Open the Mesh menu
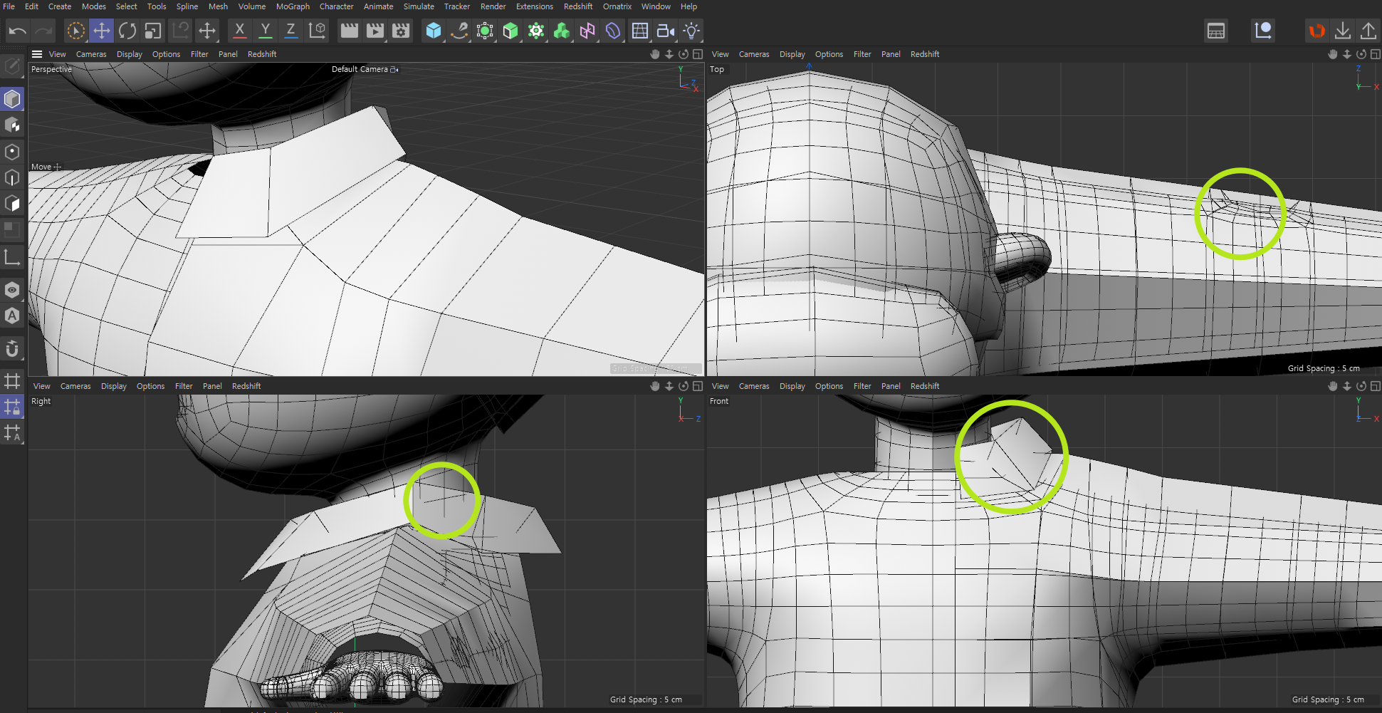Image resolution: width=1382 pixels, height=713 pixels. coord(218,6)
